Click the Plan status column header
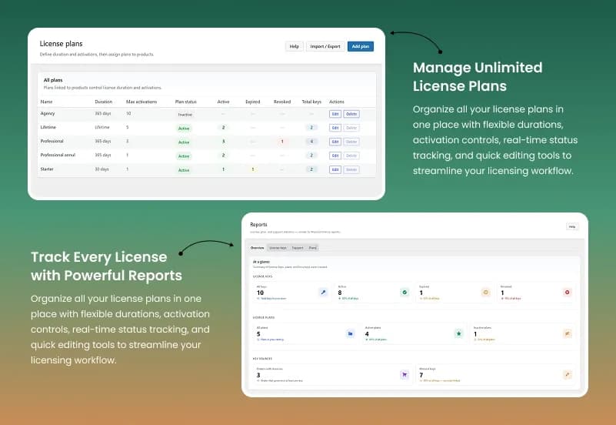The width and height of the screenshot is (616, 425). [x=186, y=102]
